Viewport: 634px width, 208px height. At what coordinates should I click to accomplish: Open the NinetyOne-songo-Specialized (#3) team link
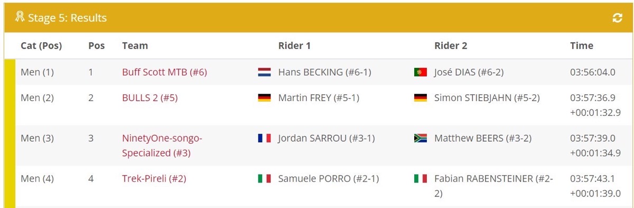(162, 146)
